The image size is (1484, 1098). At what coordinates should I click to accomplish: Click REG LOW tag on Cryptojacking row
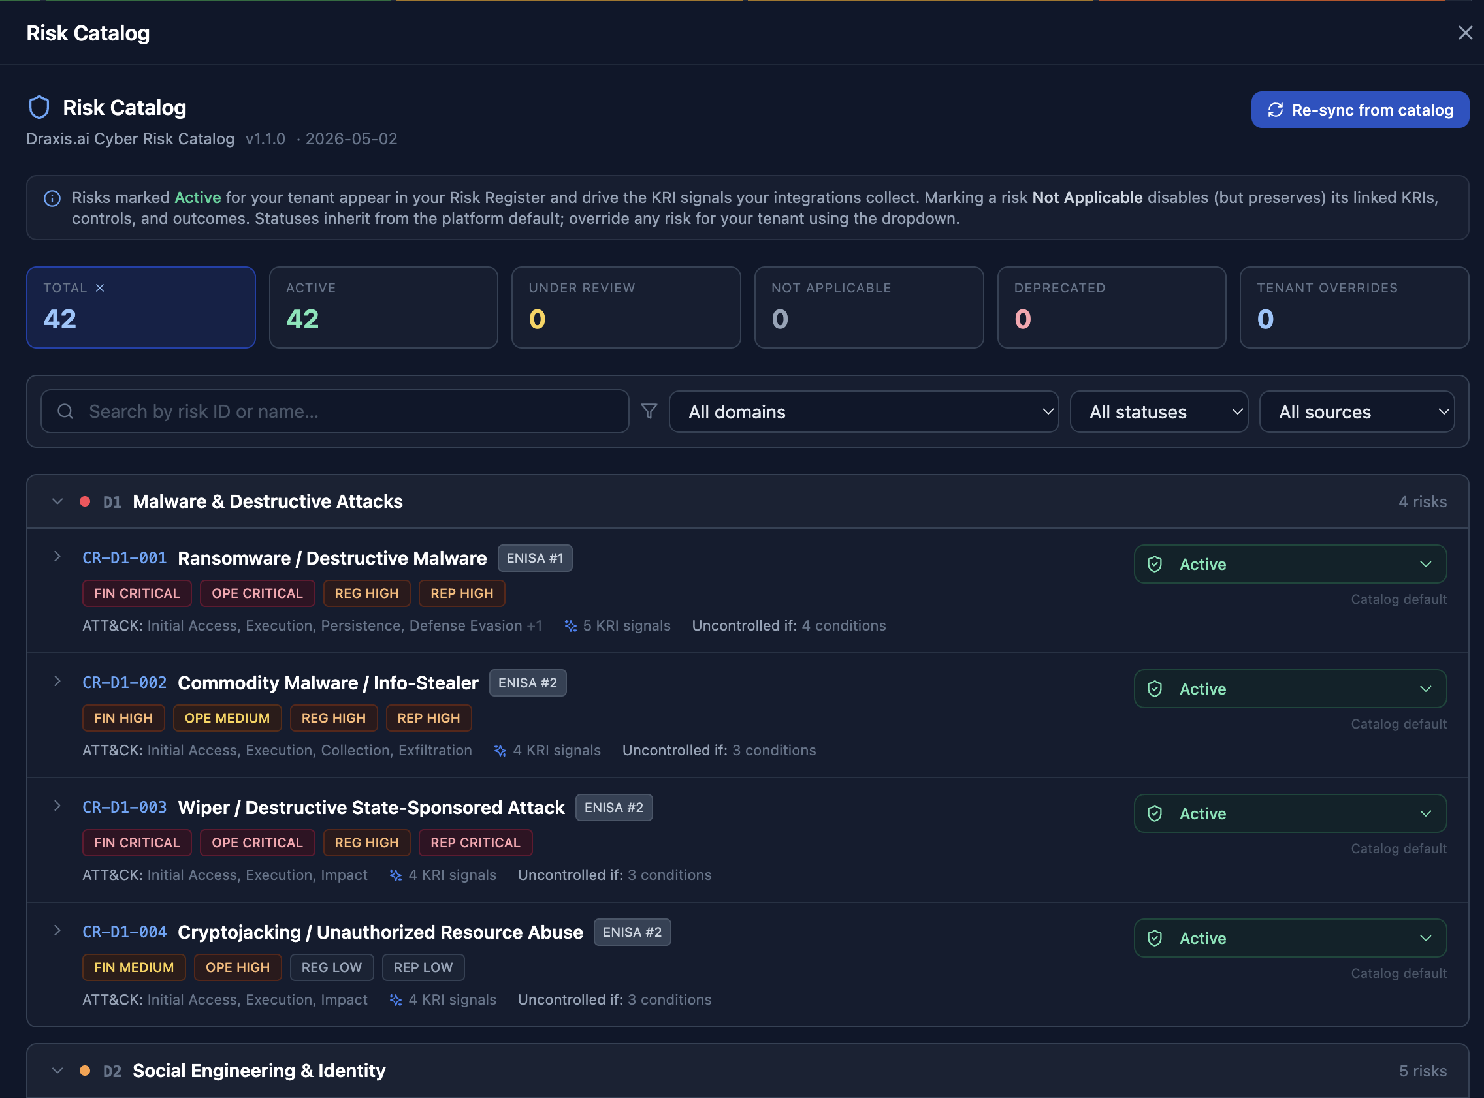[x=332, y=967]
